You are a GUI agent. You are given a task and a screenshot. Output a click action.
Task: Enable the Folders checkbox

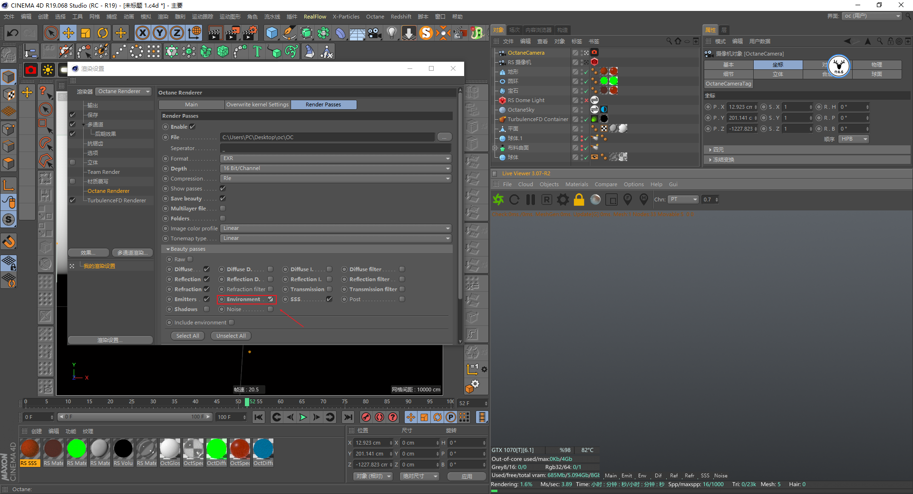[223, 218]
